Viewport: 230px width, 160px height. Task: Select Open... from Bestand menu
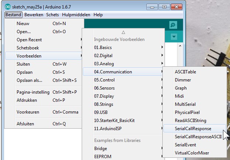click(43, 32)
